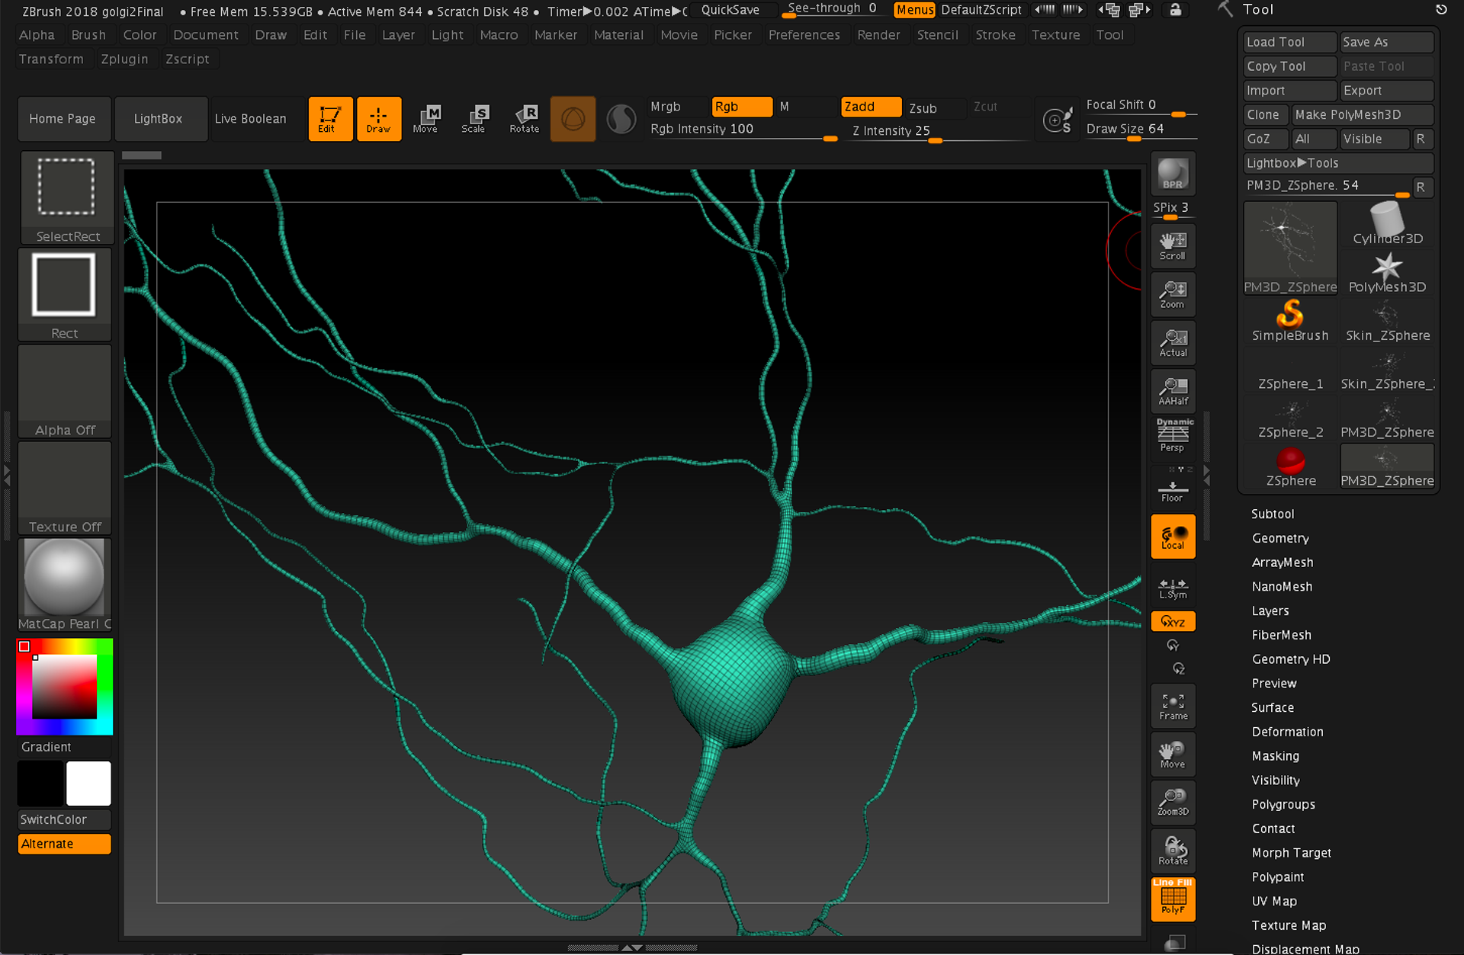Click the AAHalf zoom icon
This screenshot has width=1464, height=955.
pyautogui.click(x=1173, y=392)
